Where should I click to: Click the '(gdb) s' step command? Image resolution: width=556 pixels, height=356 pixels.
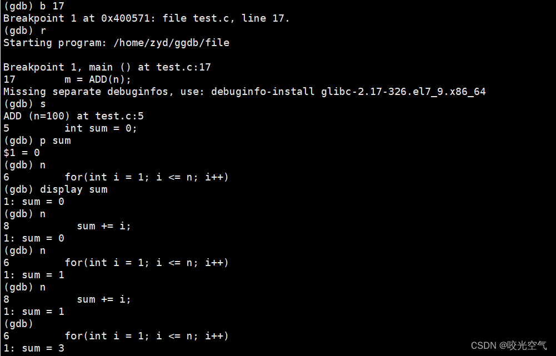(24, 104)
